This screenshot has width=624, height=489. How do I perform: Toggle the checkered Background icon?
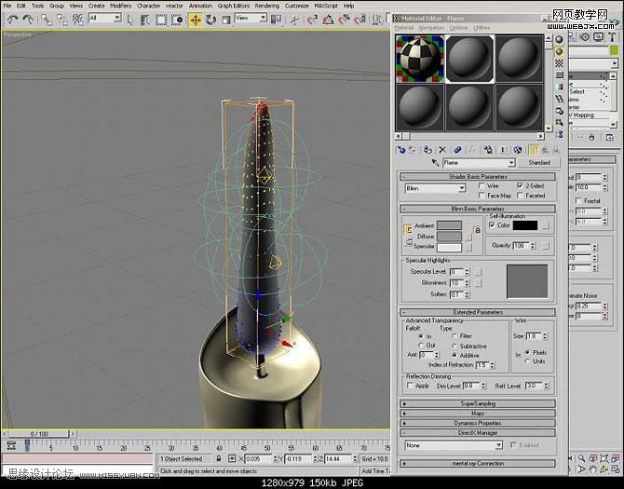[x=560, y=63]
